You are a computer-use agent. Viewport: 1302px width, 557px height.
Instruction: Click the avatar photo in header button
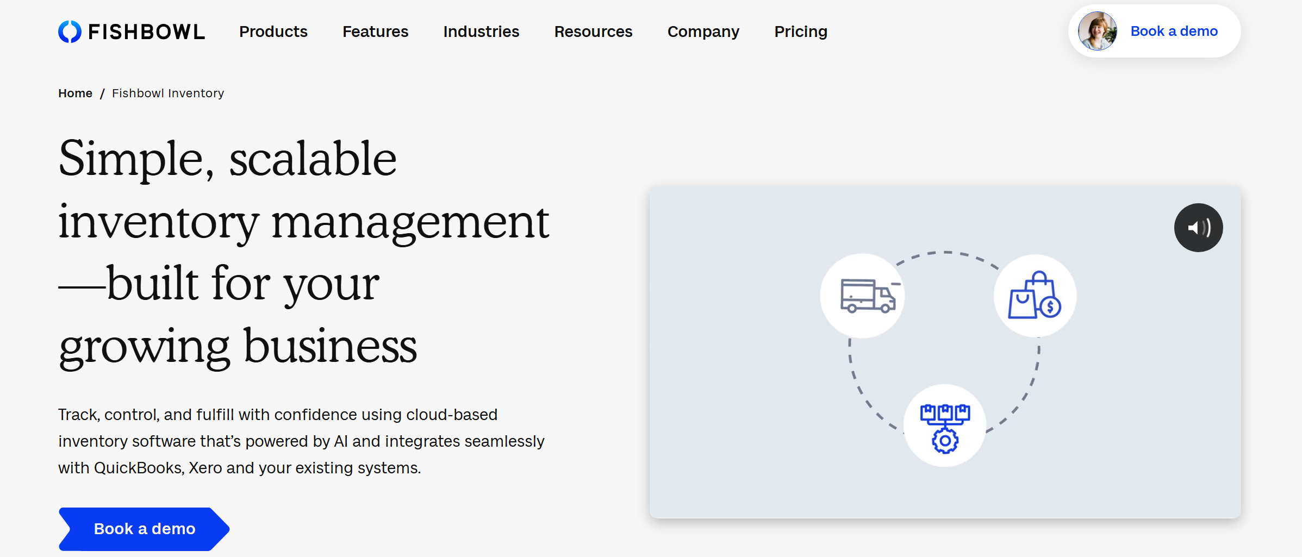point(1098,31)
